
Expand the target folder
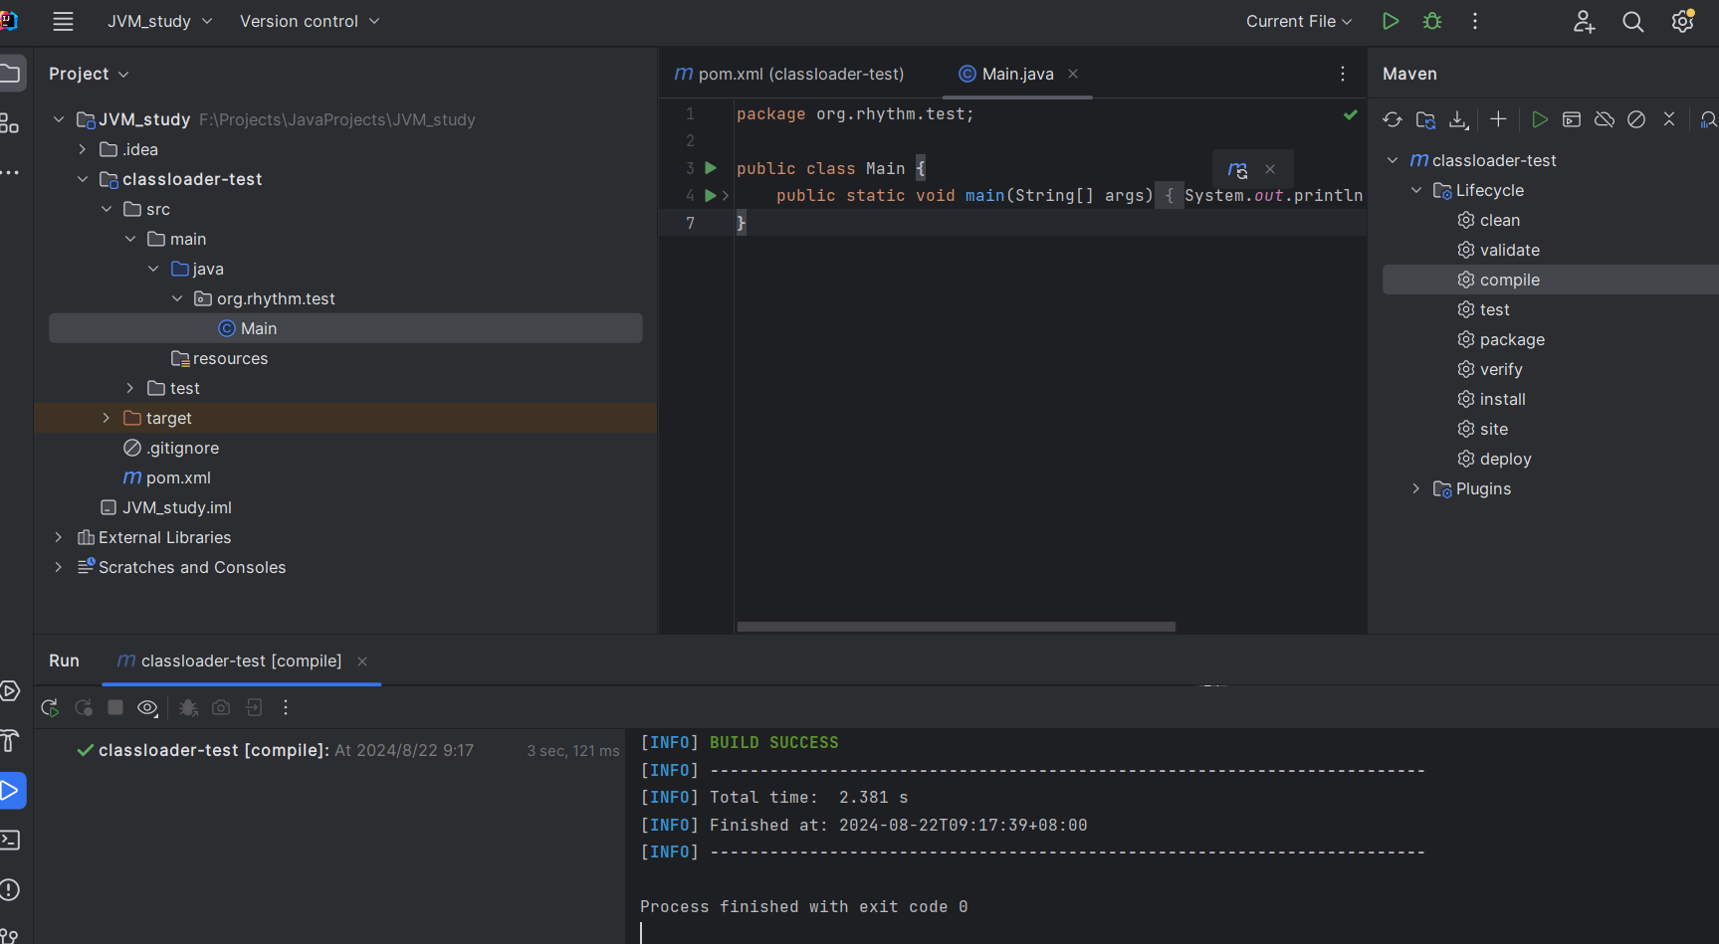(107, 418)
